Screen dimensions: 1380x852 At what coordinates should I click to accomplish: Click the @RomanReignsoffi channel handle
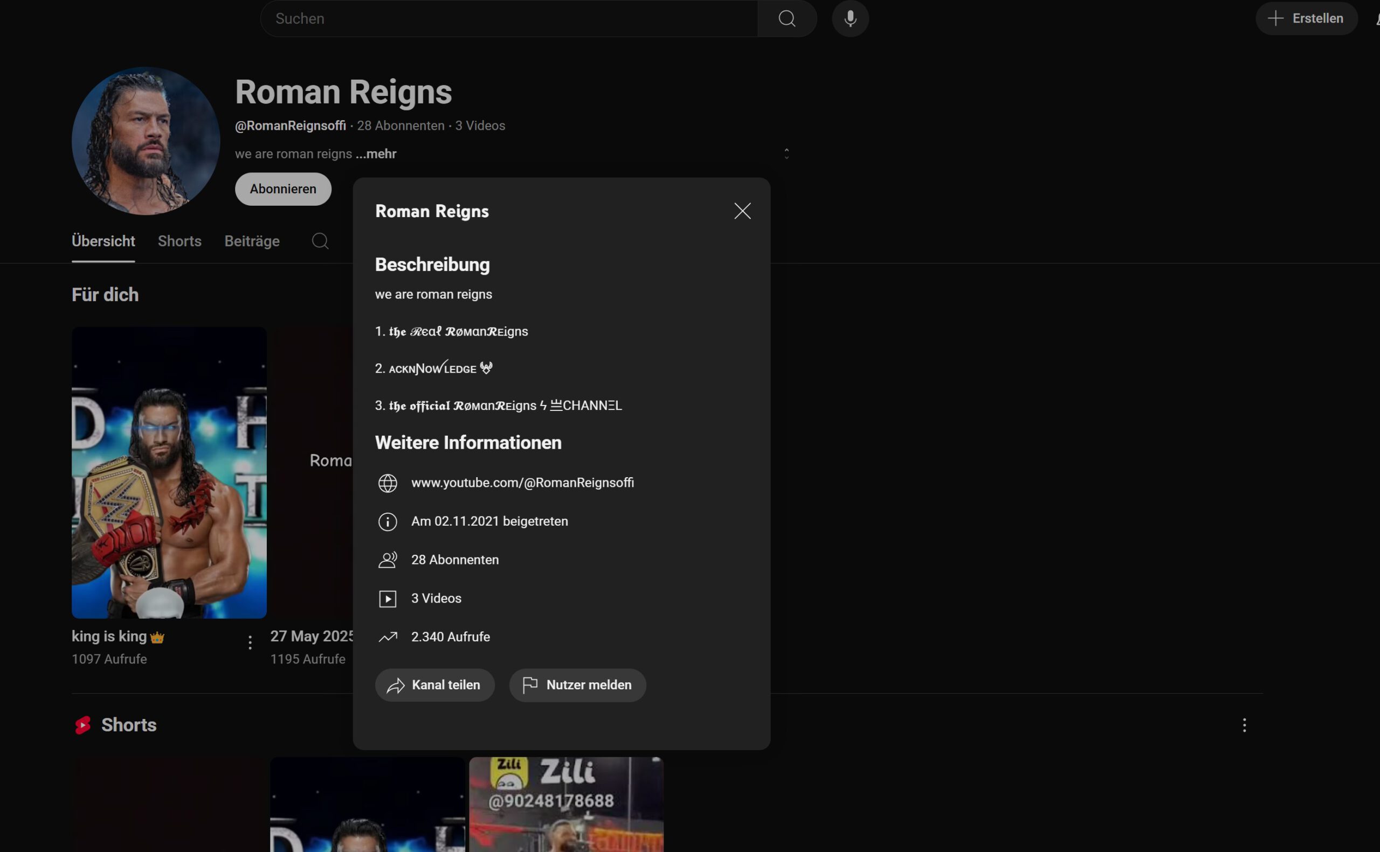click(x=291, y=125)
